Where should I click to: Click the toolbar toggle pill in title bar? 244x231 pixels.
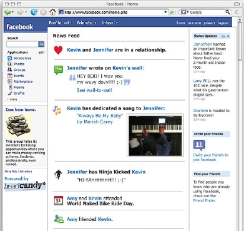(237, 4)
